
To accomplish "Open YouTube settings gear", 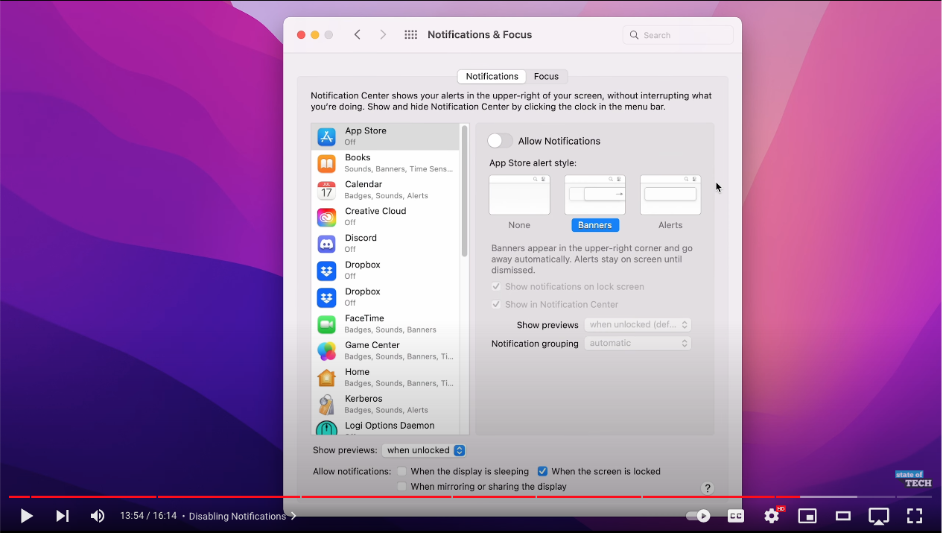I will pyautogui.click(x=772, y=516).
